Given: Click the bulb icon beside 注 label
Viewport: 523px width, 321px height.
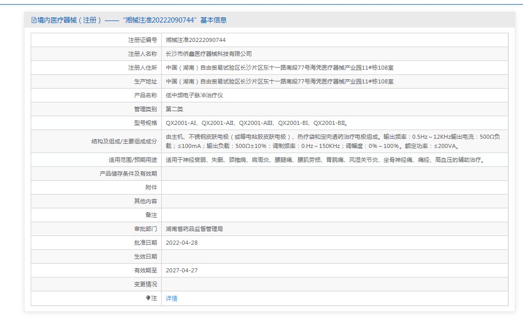Looking at the screenshot, I should point(148,298).
